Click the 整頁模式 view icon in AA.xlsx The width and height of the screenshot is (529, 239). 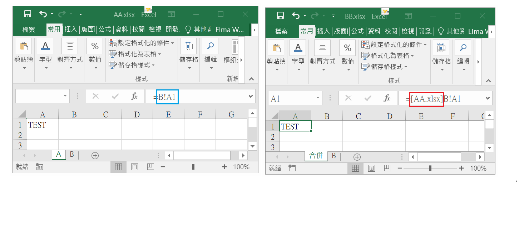tap(134, 167)
